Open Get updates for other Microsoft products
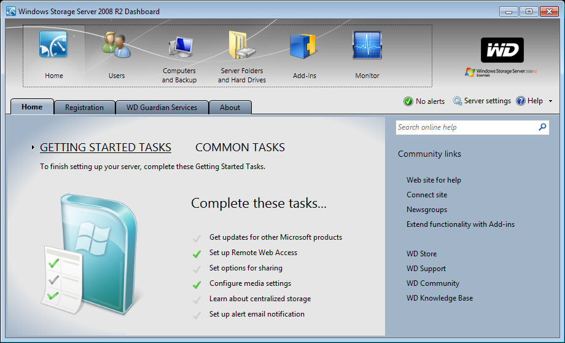Image resolution: width=565 pixels, height=343 pixels. point(276,237)
